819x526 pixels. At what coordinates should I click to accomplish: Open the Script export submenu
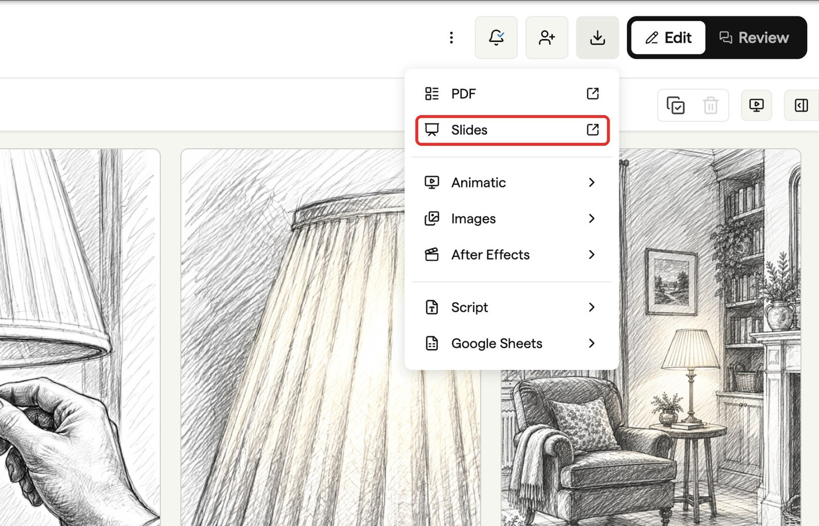pos(512,307)
